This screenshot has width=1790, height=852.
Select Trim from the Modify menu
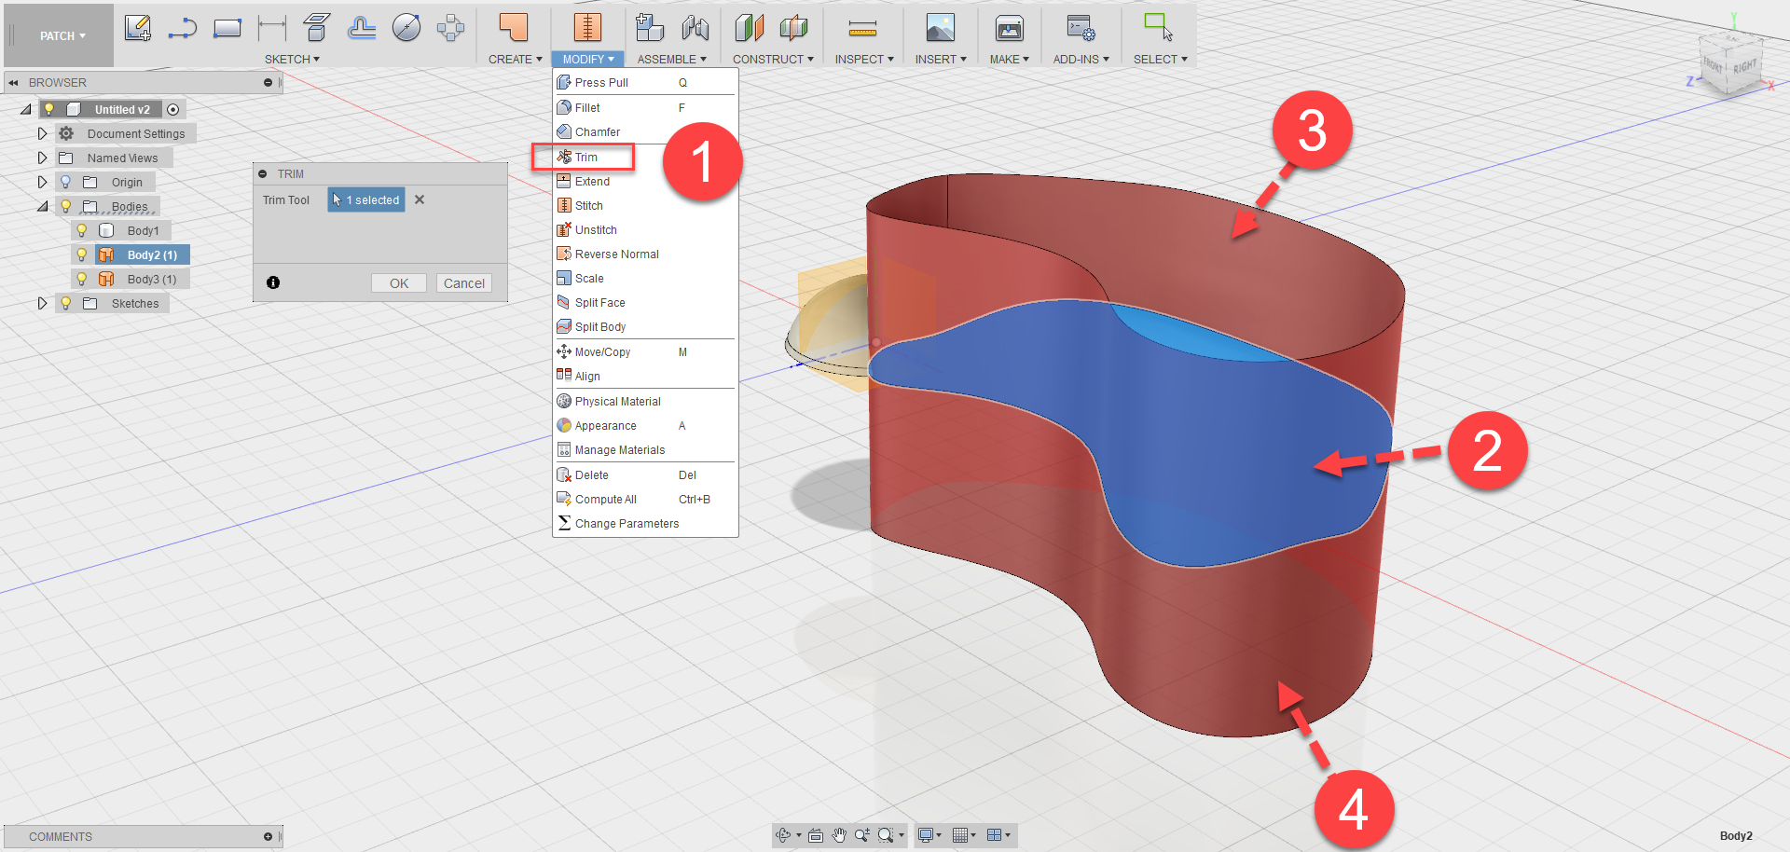(587, 157)
